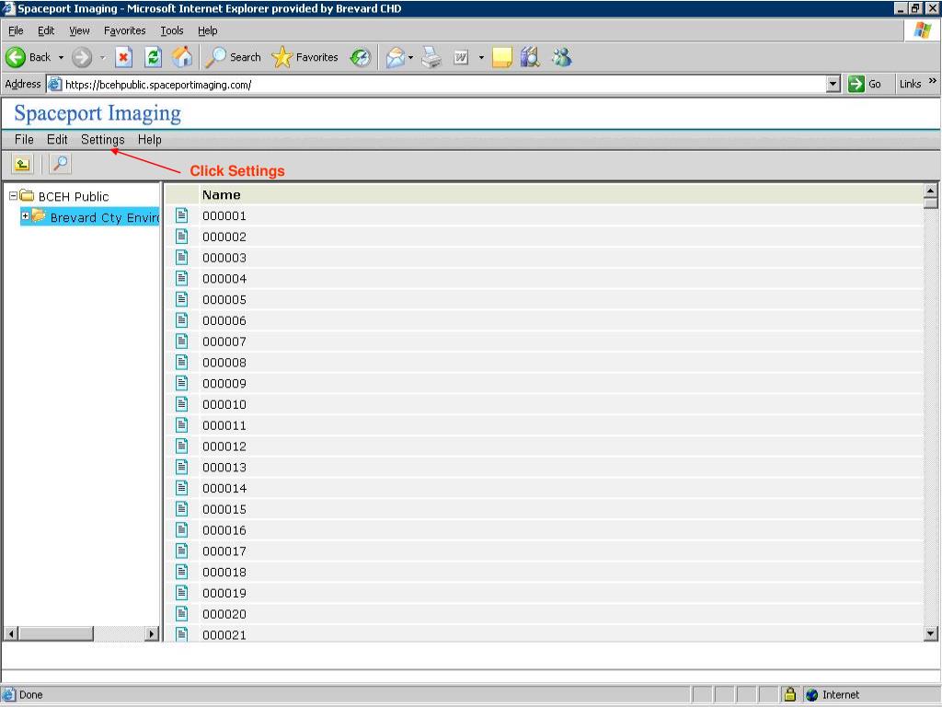Print the page with printer icon
Image resolution: width=942 pixels, height=707 pixels.
431,58
